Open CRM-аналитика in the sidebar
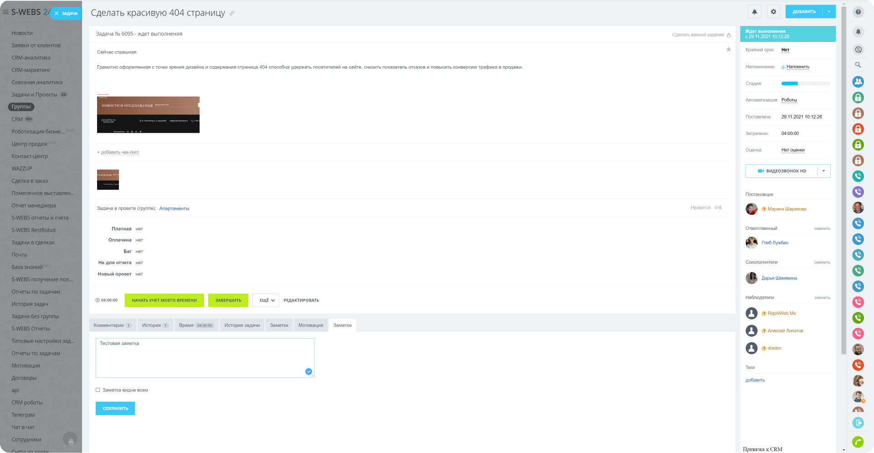Viewport: 874px width, 453px height. [x=31, y=57]
